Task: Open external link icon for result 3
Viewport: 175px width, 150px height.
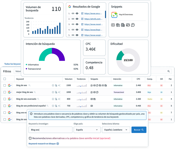Action: coord(82,24)
